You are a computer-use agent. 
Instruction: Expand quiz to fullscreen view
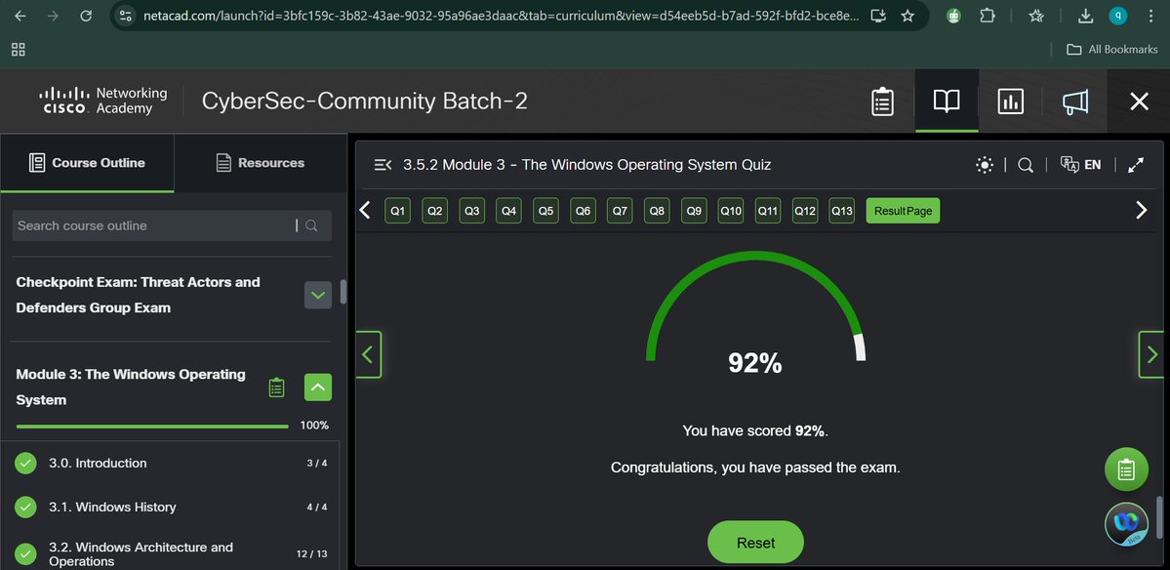point(1135,165)
